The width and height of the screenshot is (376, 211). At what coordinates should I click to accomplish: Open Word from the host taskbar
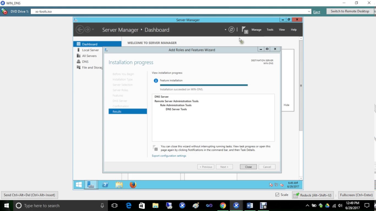tap(250, 206)
